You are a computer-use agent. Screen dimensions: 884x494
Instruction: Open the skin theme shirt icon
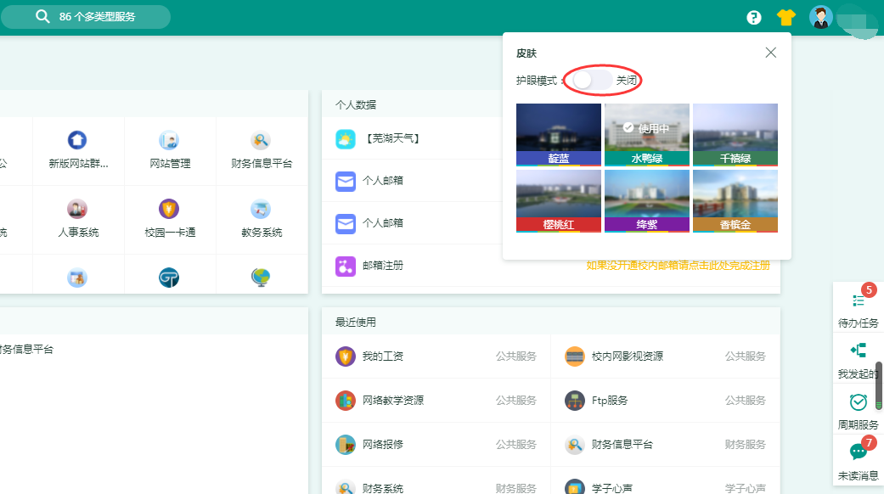(x=785, y=17)
